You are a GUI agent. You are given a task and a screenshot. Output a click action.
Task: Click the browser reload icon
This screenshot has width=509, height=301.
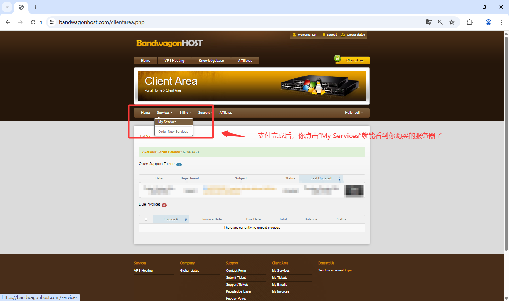click(x=33, y=22)
